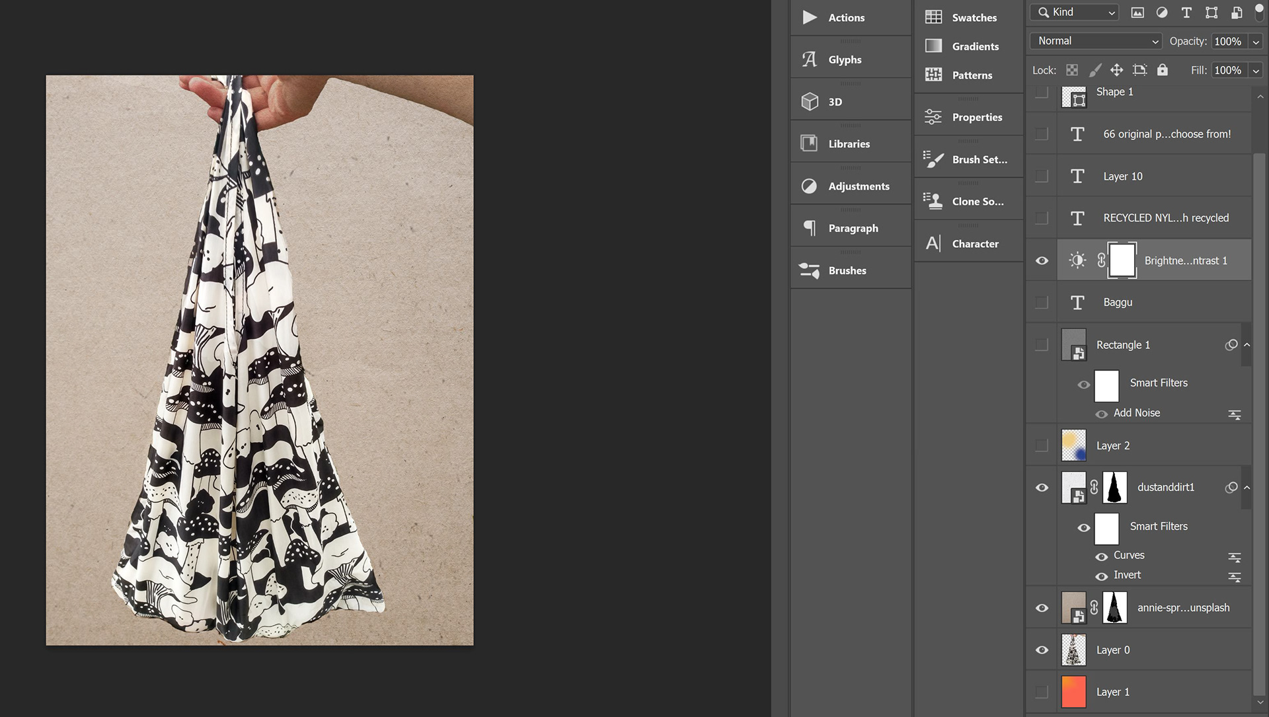
Task: Open the Actions panel icon
Action: click(x=810, y=18)
